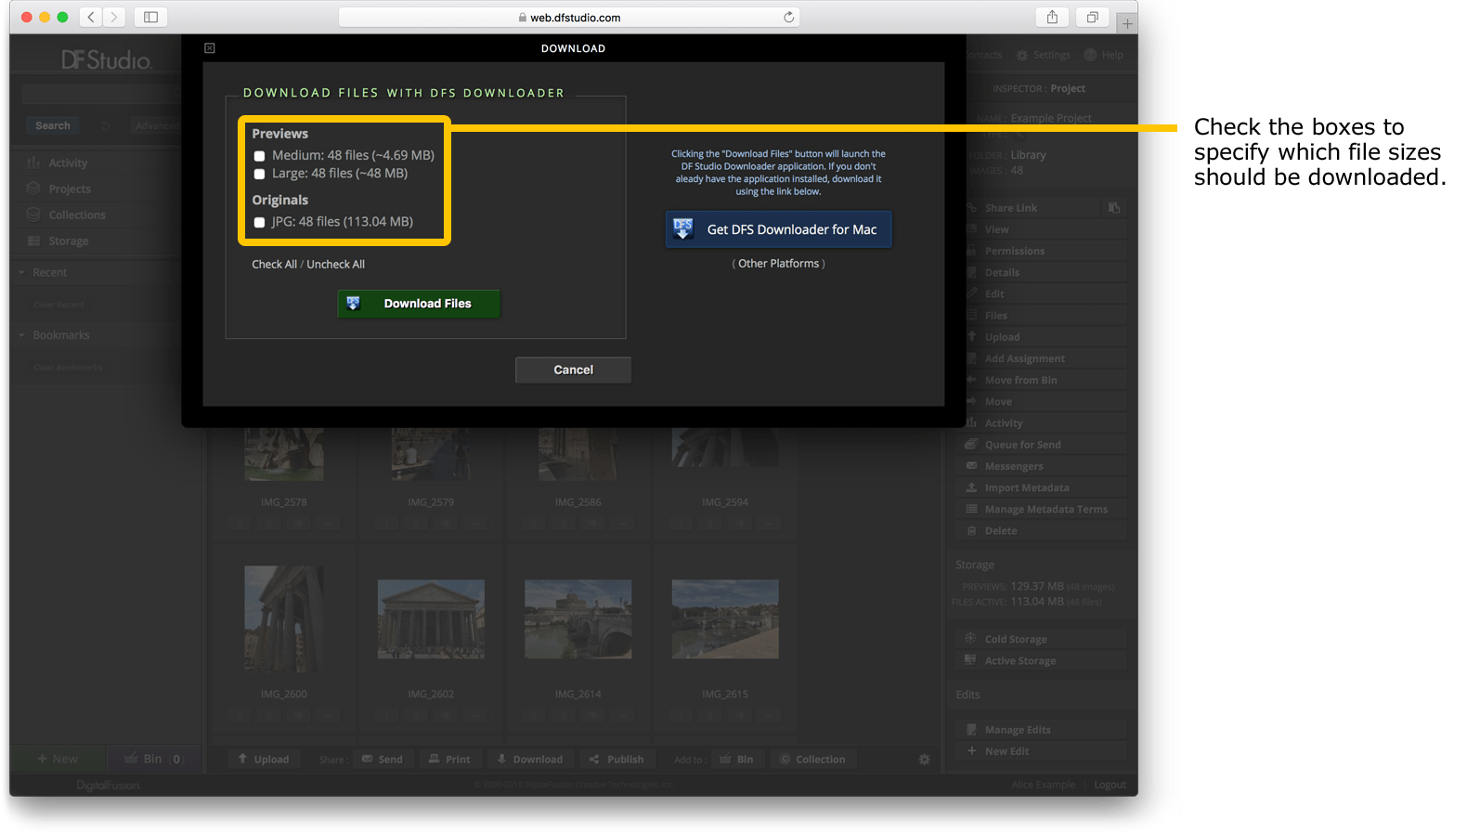The height and width of the screenshot is (832, 1467).
Task: Cancel the download dialog
Action: (573, 370)
